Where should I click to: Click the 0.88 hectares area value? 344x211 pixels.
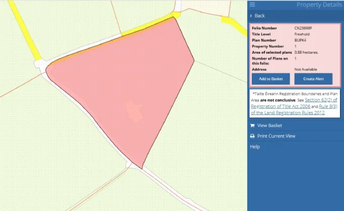point(306,52)
